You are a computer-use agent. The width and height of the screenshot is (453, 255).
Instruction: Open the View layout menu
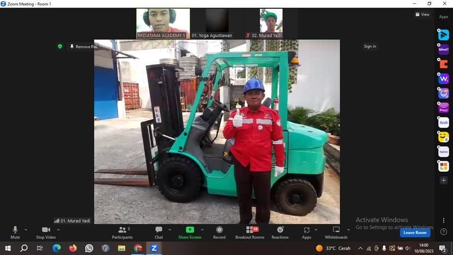click(422, 14)
